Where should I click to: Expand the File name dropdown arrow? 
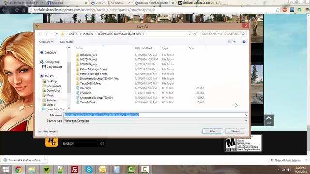pos(246,115)
